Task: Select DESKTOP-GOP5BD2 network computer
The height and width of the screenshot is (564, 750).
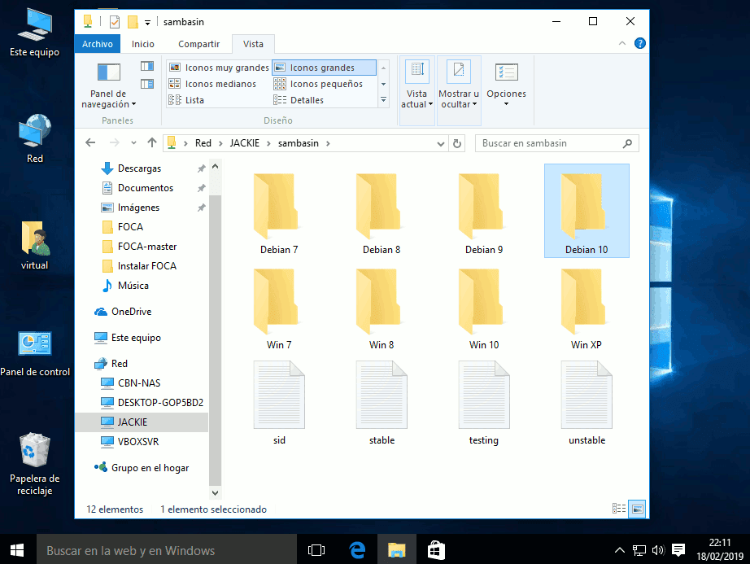Action: pyautogui.click(x=160, y=402)
